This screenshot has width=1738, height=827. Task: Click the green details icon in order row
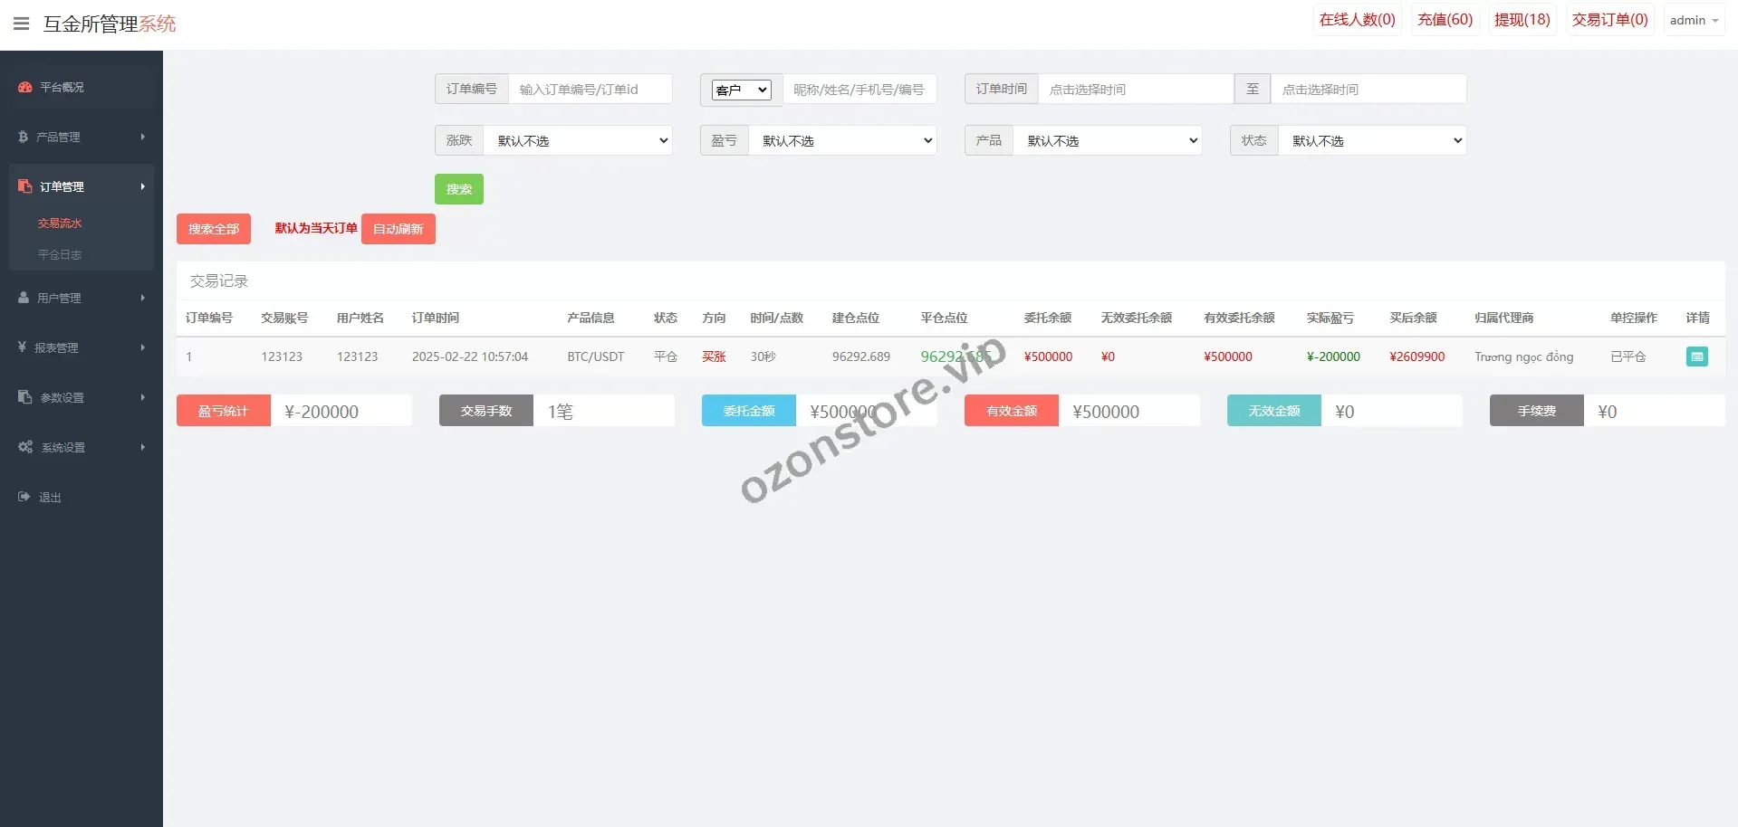coord(1696,356)
